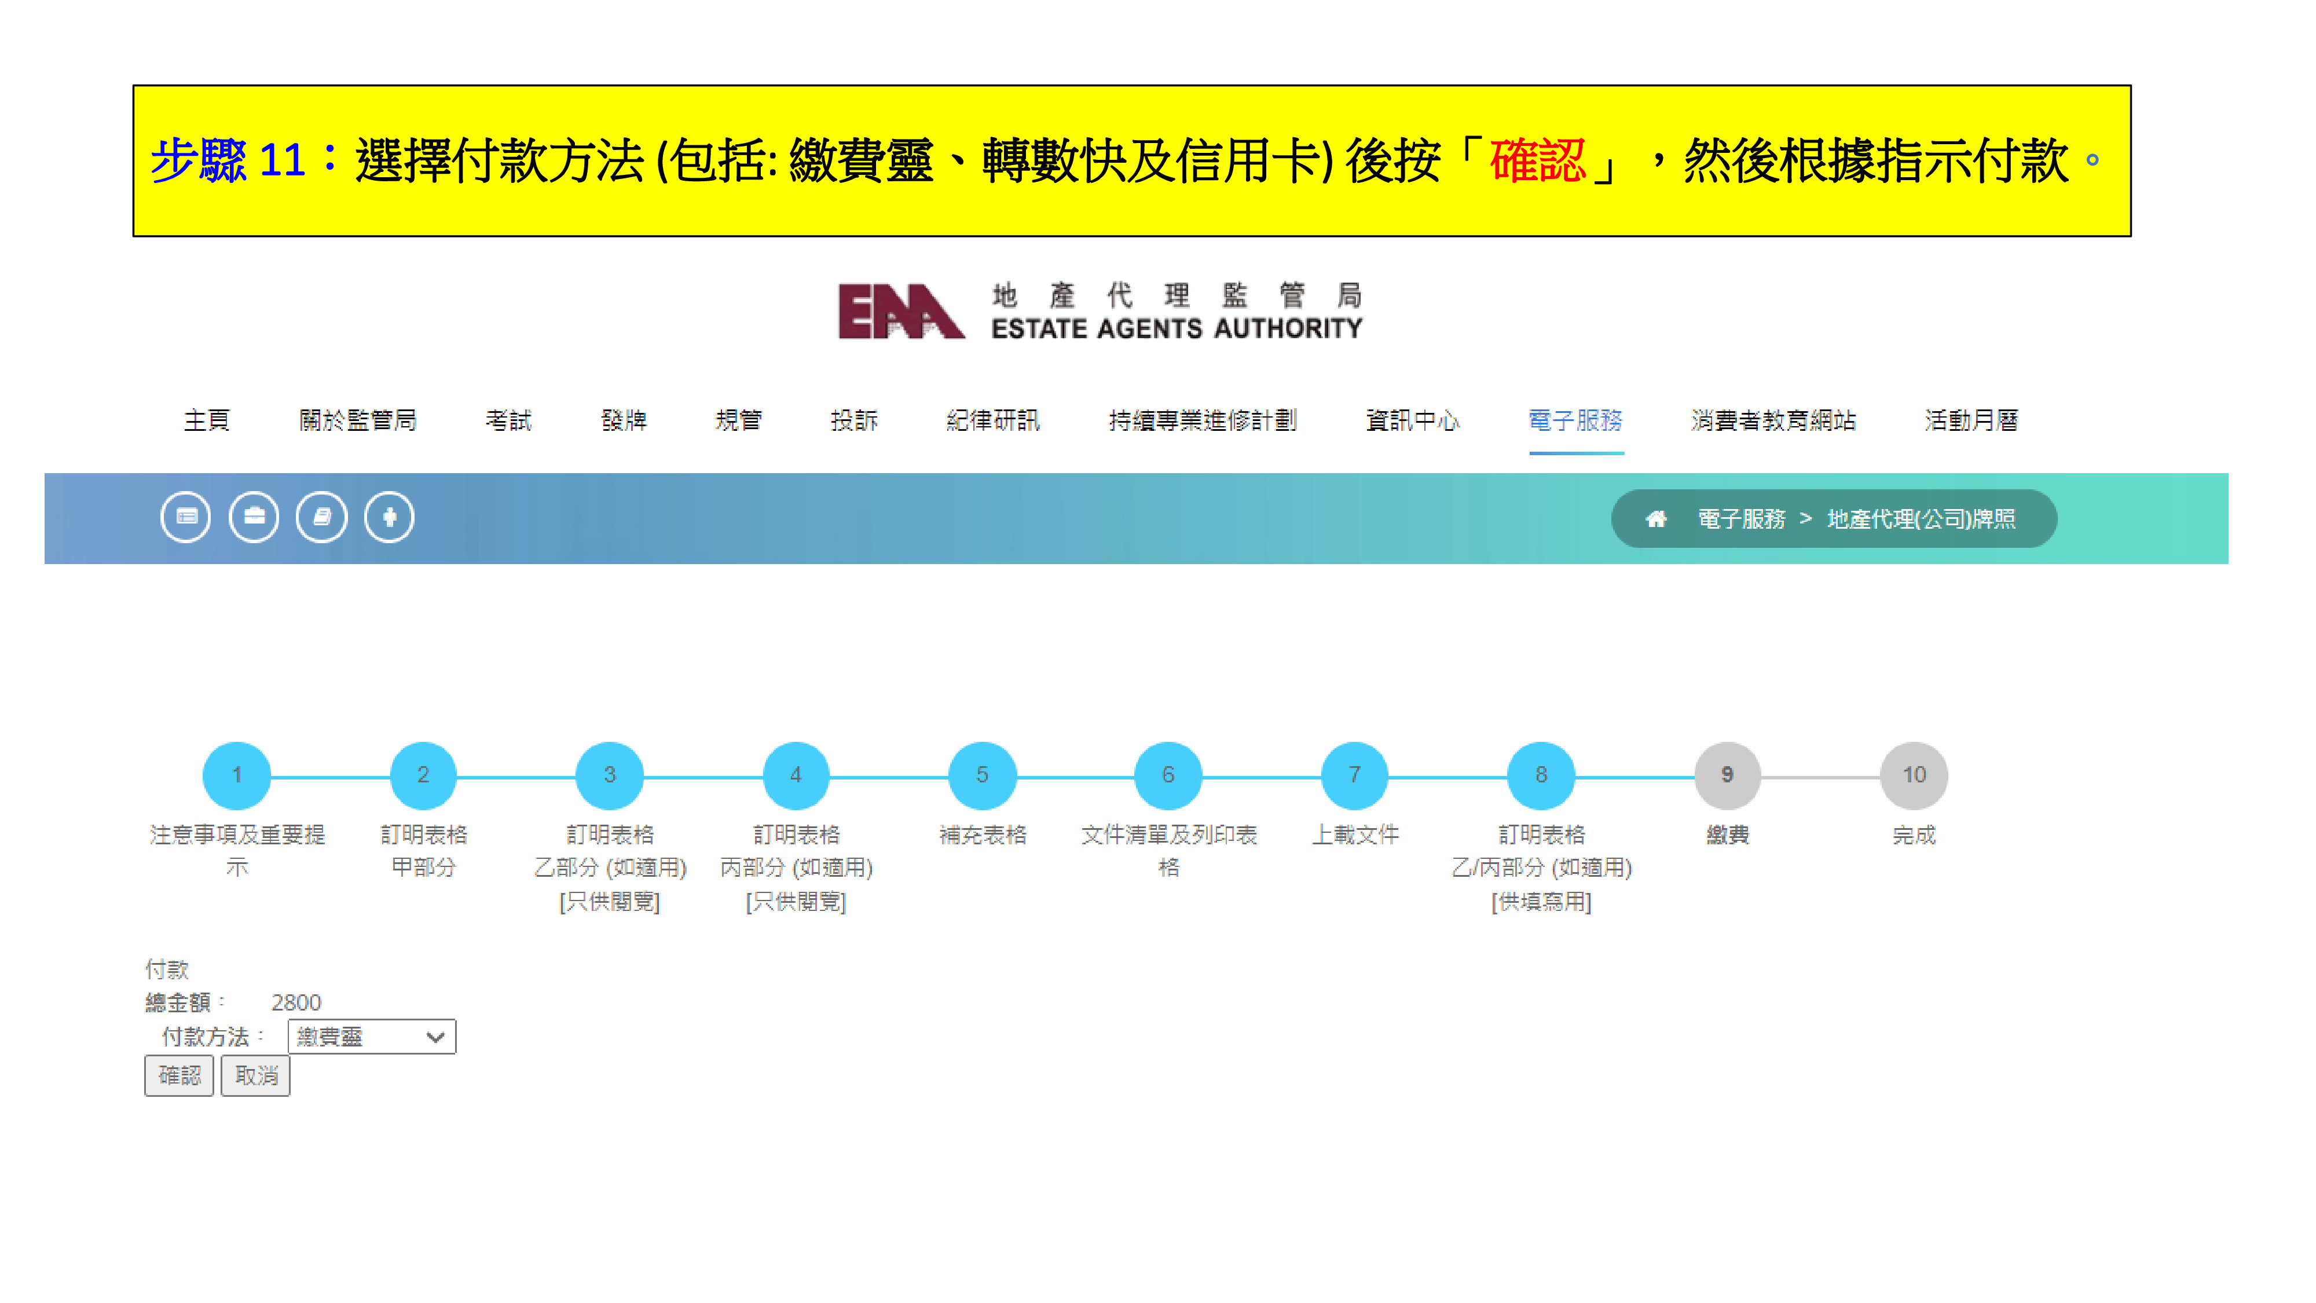Open the 持續專業進修計劃 menu item
This screenshot has height=1303, width=2316.
[x=1202, y=420]
